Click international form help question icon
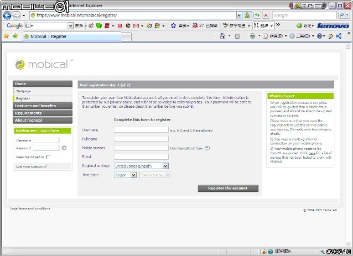The height and width of the screenshot is (256, 353). pyautogui.click(x=207, y=148)
